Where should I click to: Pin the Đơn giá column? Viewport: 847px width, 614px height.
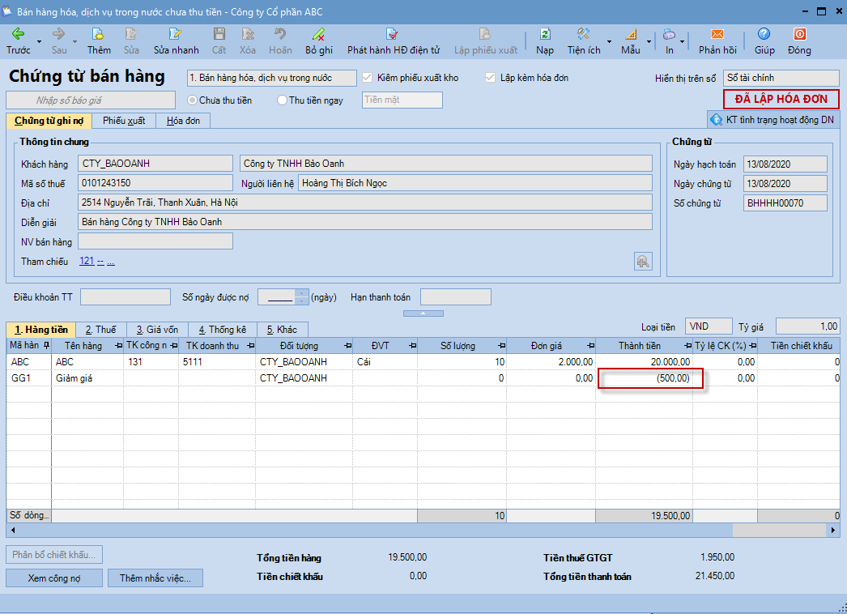point(590,345)
